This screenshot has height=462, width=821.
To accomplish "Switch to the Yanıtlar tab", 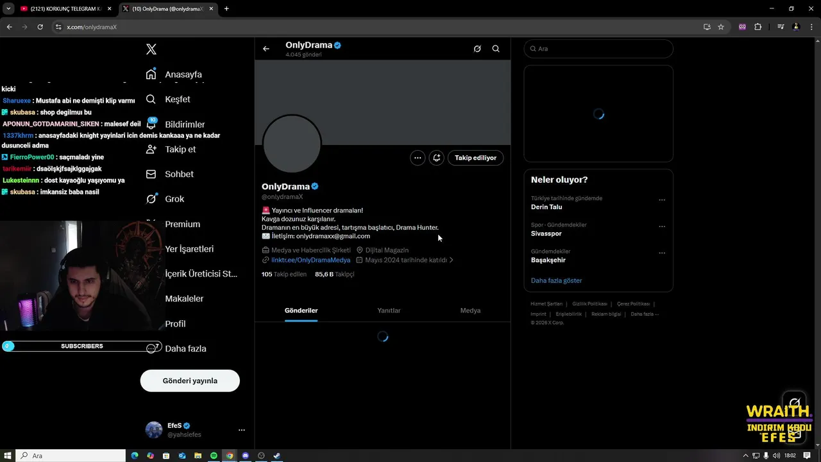I will 389,311.
